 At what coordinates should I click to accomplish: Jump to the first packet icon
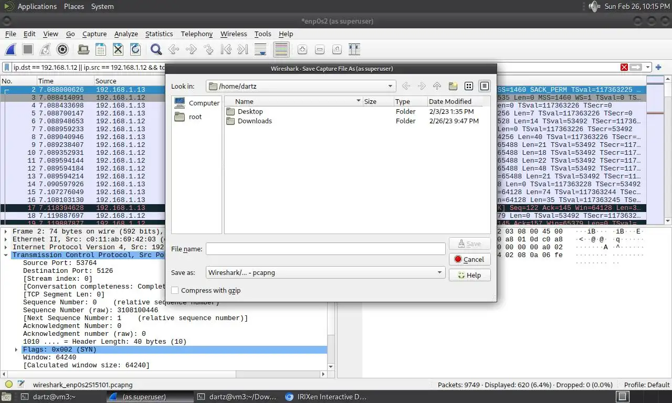226,49
